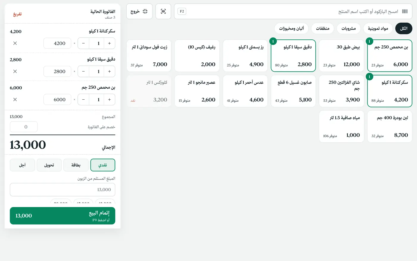Add رز بسمتى 1 كيلو product card
The height and width of the screenshot is (261, 417).
[x=245, y=56]
